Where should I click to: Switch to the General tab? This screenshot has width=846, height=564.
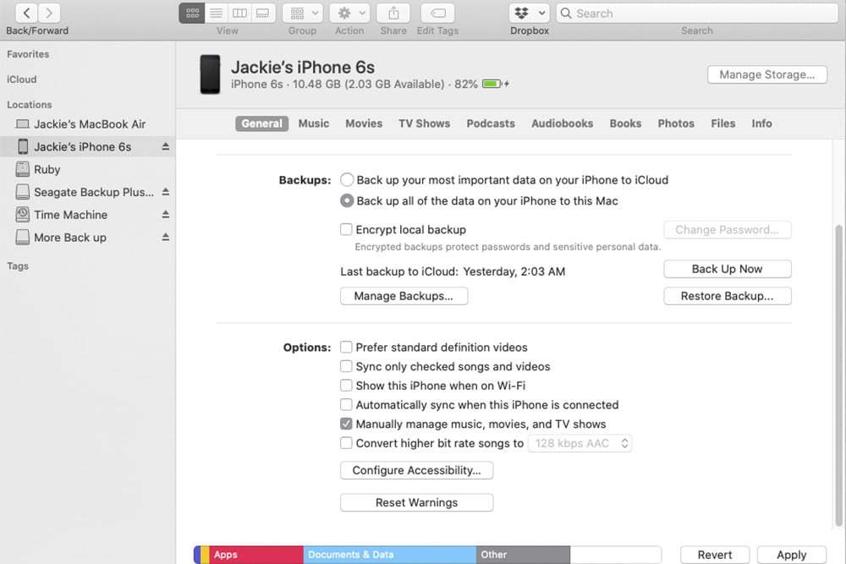coord(261,123)
